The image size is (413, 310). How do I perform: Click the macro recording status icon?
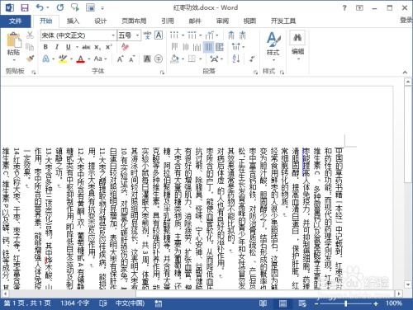click(x=159, y=303)
